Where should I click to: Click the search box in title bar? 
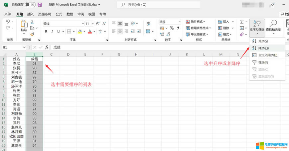(x=158, y=5)
